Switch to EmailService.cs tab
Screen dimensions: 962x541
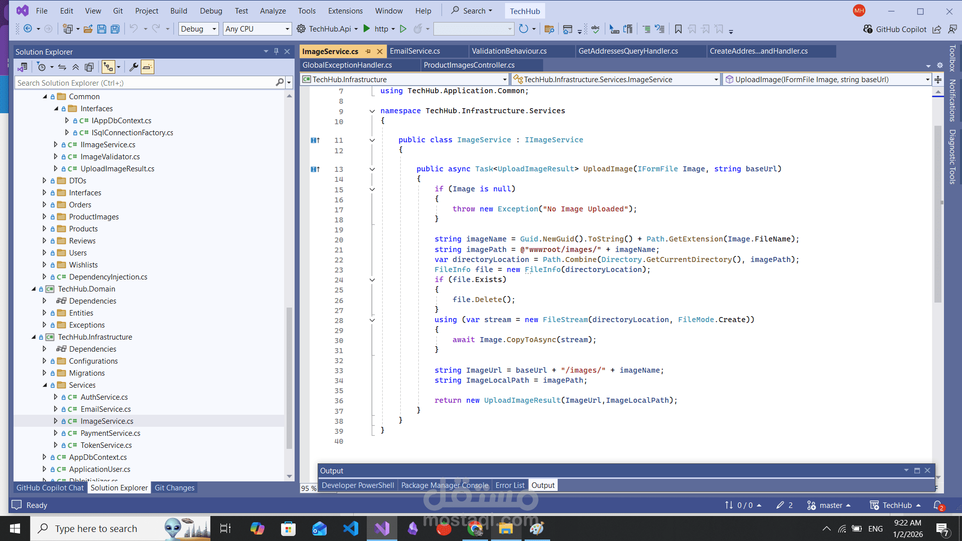point(415,51)
